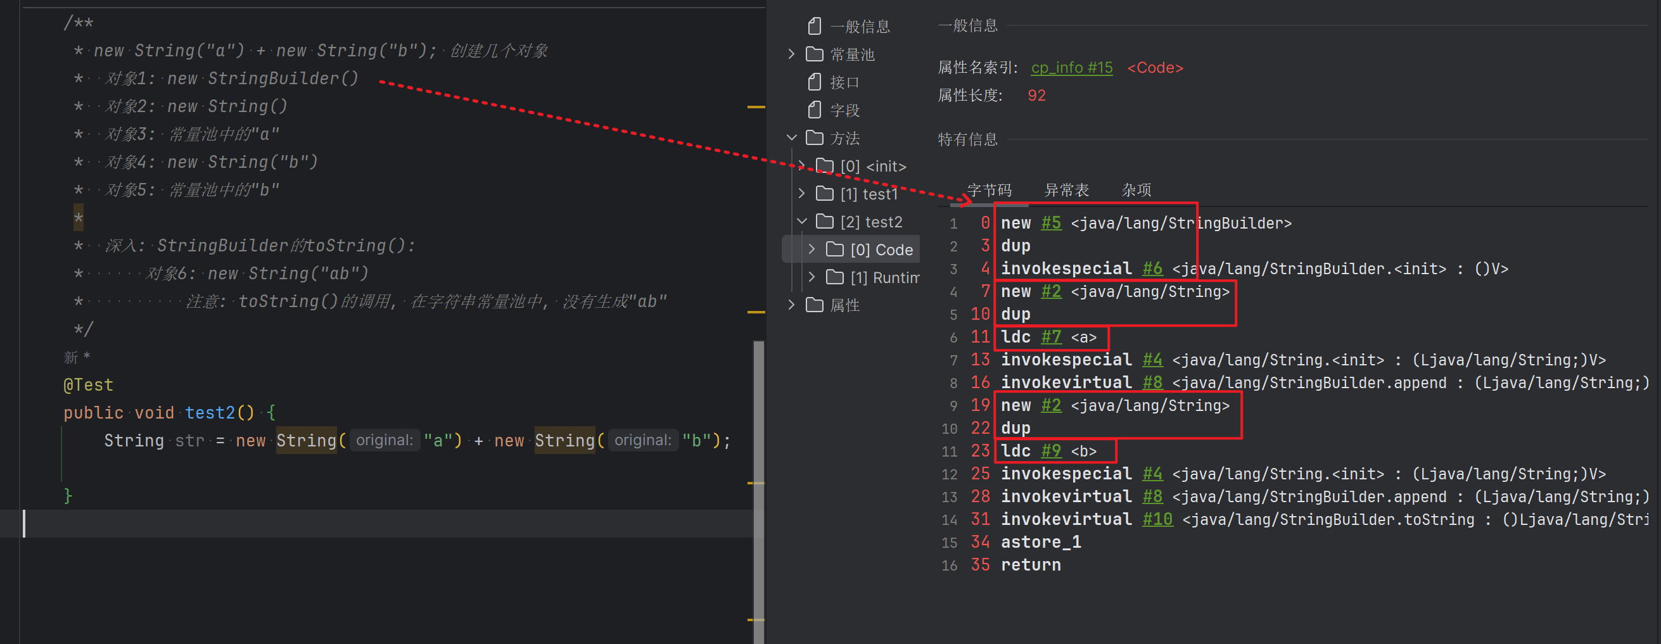Click the 接口 file icon
Image resolution: width=1661 pixels, height=644 pixels.
(815, 82)
